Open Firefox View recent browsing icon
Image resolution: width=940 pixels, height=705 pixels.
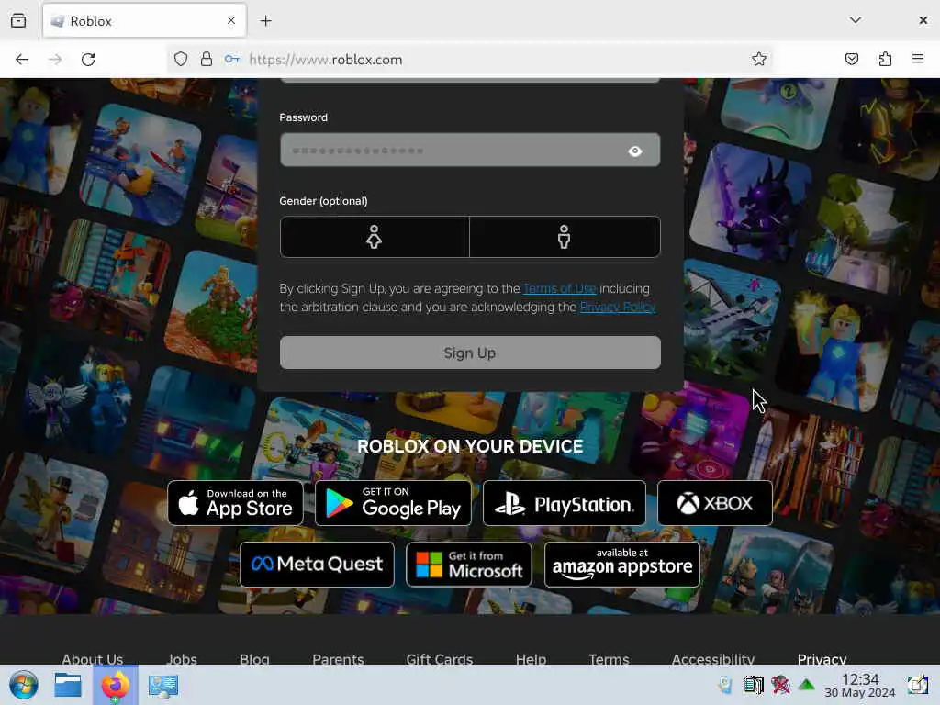pyautogui.click(x=18, y=21)
